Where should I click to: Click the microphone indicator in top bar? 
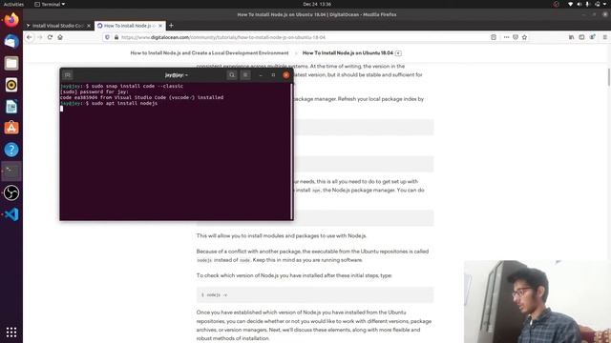coord(588,4)
